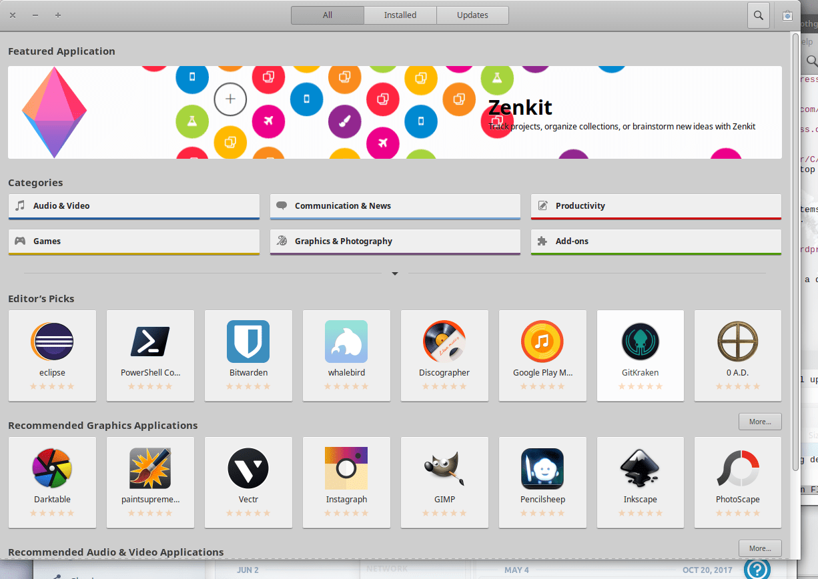818x579 pixels.
Task: Choose the Discographer vinyl icon
Action: (444, 342)
